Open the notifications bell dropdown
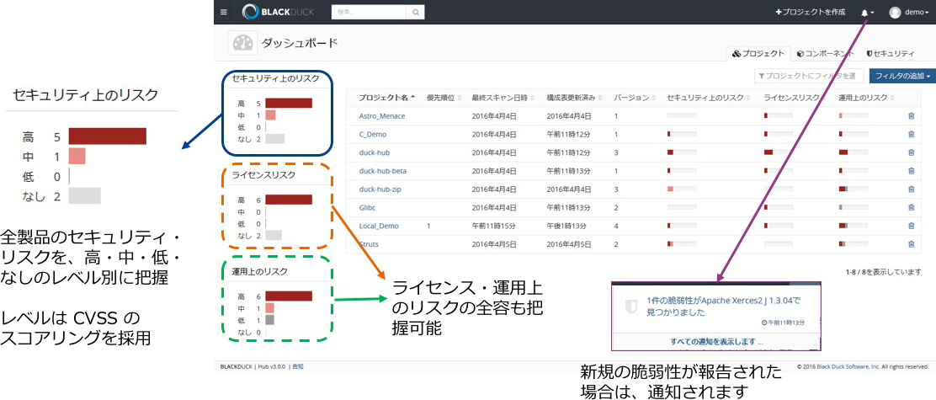936x400 pixels. (x=867, y=12)
